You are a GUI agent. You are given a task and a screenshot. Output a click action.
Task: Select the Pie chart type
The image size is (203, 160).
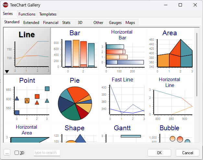(x=75, y=99)
